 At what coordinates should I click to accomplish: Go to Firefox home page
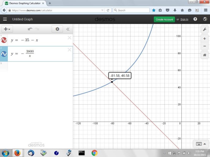point(182,10)
